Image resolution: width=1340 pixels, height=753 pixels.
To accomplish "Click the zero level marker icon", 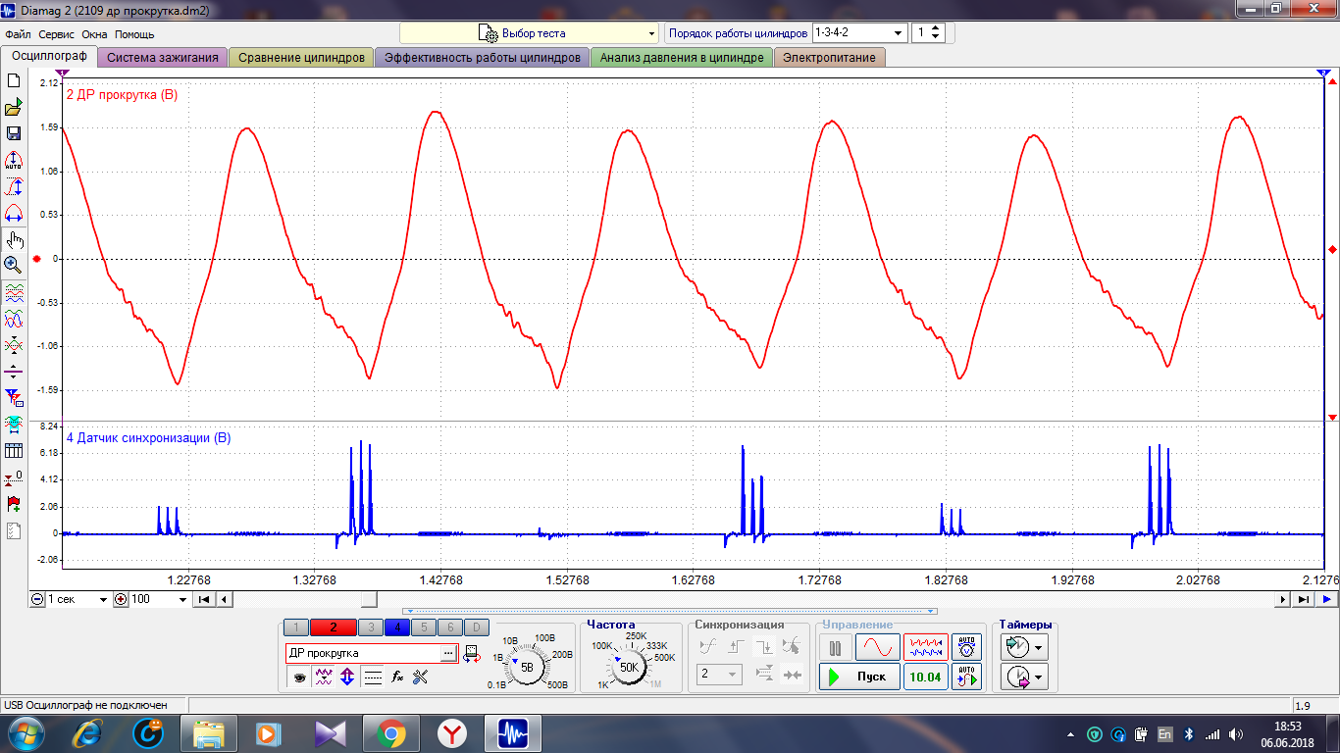I will pos(14,477).
